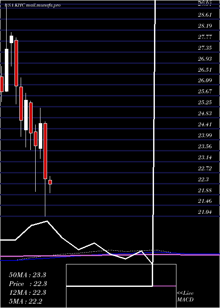Click the 26.09 price axis label
Image resolution: width=220 pixels, height=308 pixels.
[x=205, y=81]
